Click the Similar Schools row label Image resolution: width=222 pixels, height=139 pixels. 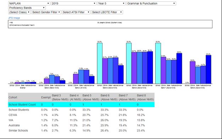18,130
